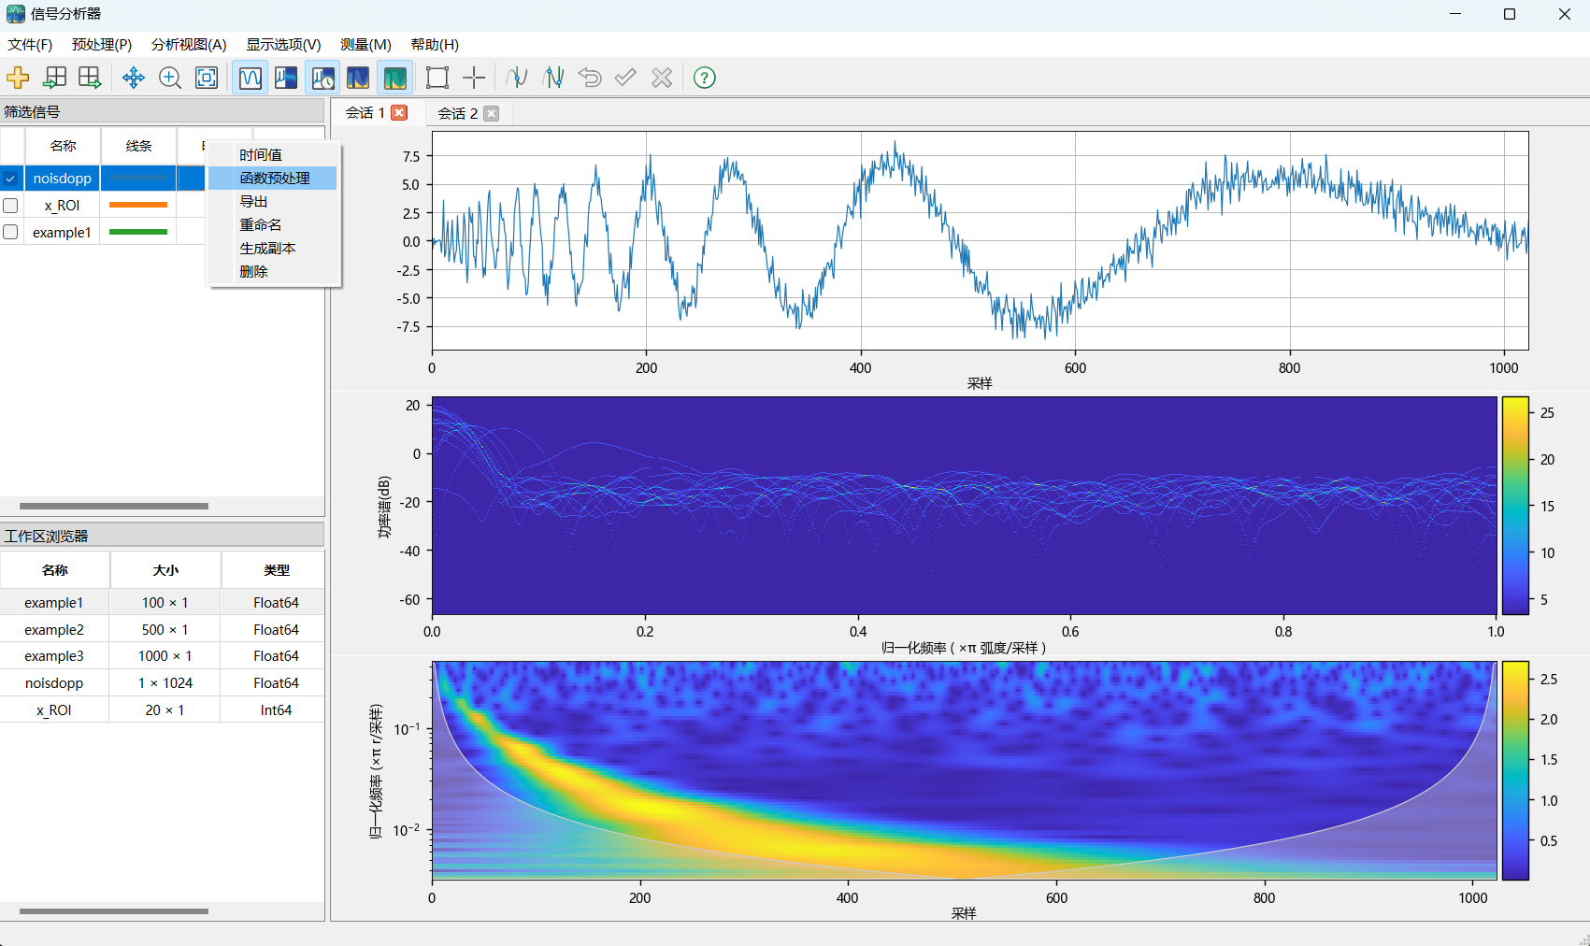Open the 文件(F) menu
This screenshot has height=946, width=1590.
[30, 45]
